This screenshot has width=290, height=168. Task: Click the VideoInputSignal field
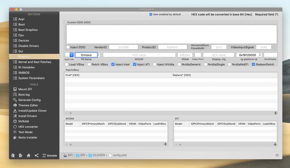coord(264,47)
